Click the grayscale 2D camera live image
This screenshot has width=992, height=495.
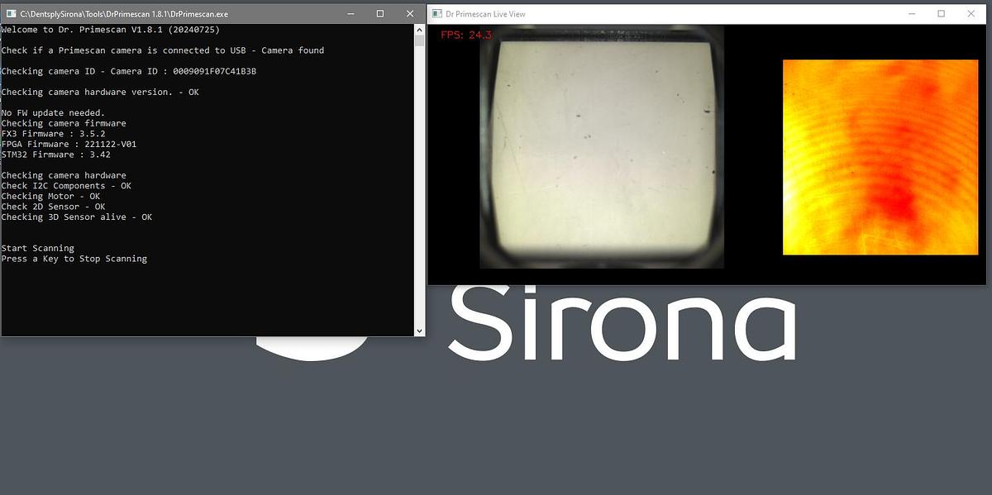pyautogui.click(x=601, y=146)
